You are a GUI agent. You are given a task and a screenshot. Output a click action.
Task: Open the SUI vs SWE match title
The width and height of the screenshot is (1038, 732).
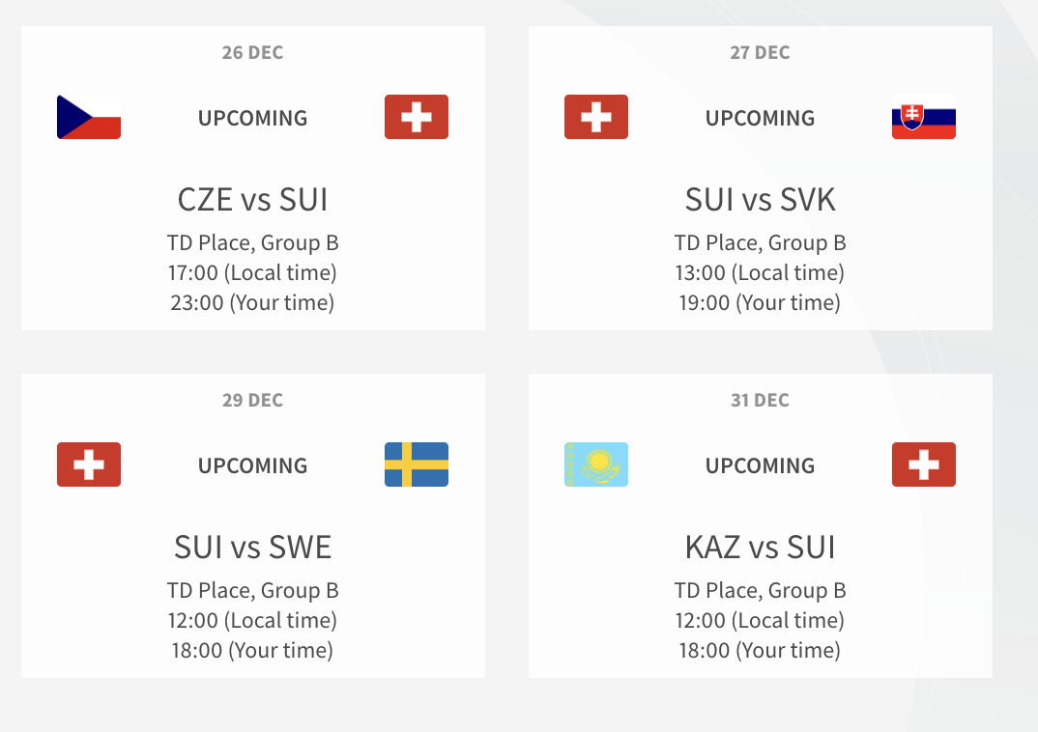point(253,547)
